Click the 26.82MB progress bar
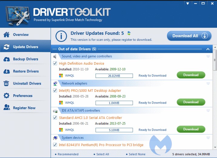This screenshot has height=158, width=217. [x=114, y=76]
